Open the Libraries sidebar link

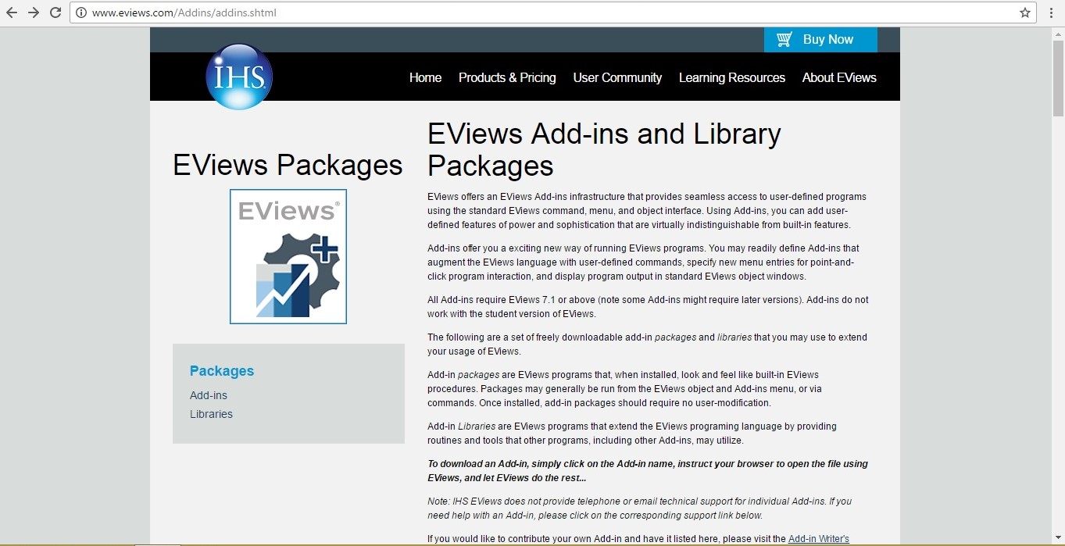pyautogui.click(x=211, y=414)
